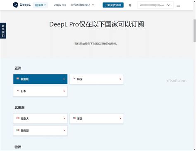This screenshot has width=196, height=151.
Task: Click the Japan flag icon
Action: point(18,91)
